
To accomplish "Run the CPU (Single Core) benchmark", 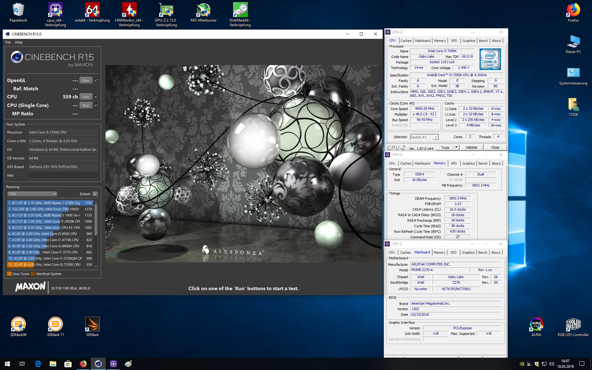I will tap(86, 105).
